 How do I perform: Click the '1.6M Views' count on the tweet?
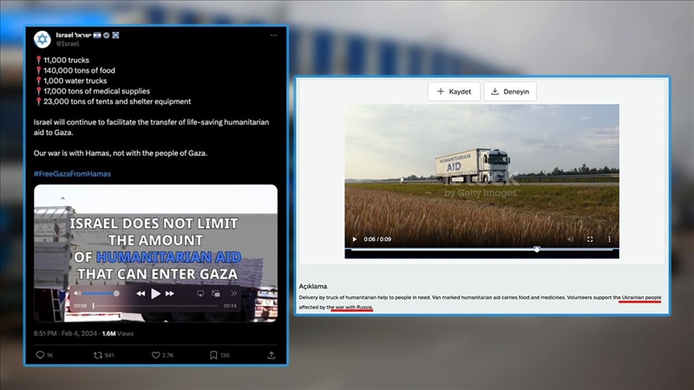(x=118, y=334)
